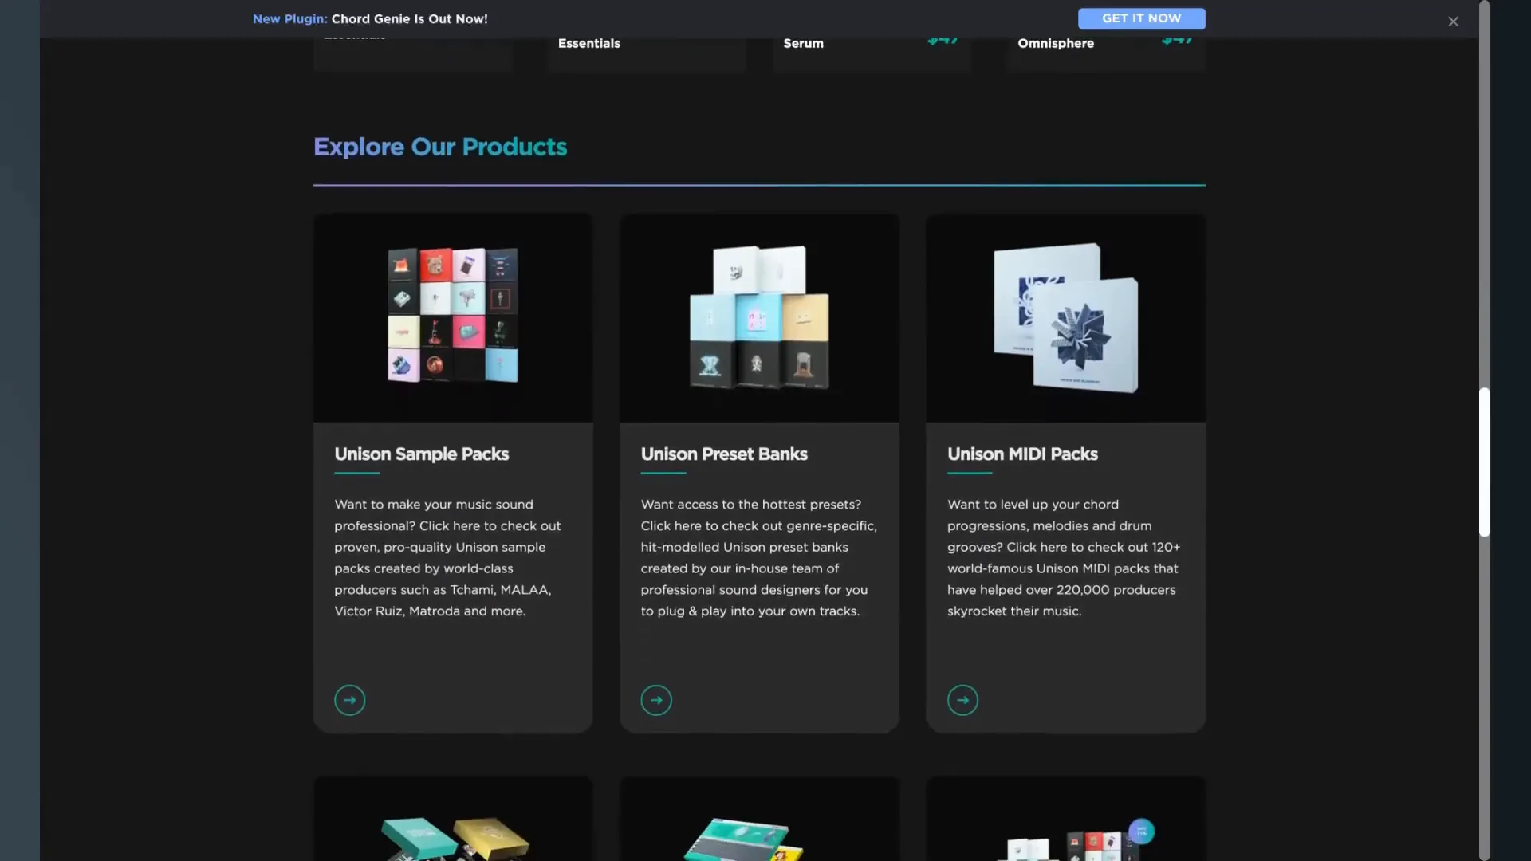
Task: Open the Unison Preset Banks title
Action: coord(724,454)
